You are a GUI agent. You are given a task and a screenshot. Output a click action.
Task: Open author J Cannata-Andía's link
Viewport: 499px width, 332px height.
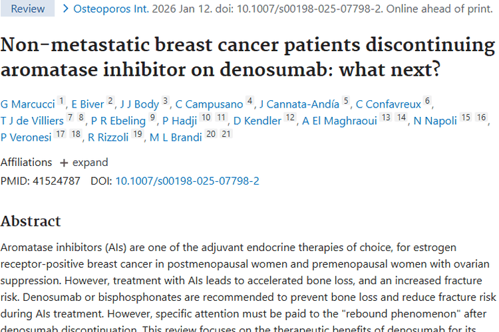click(299, 104)
